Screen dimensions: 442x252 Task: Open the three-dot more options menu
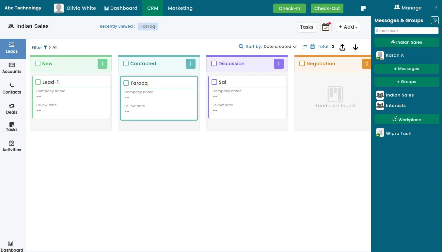tap(436, 8)
